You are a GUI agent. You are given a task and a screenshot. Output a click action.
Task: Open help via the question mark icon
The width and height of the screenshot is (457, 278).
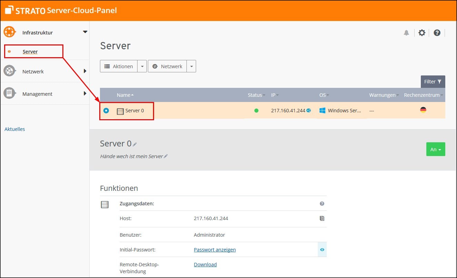pyautogui.click(x=437, y=32)
